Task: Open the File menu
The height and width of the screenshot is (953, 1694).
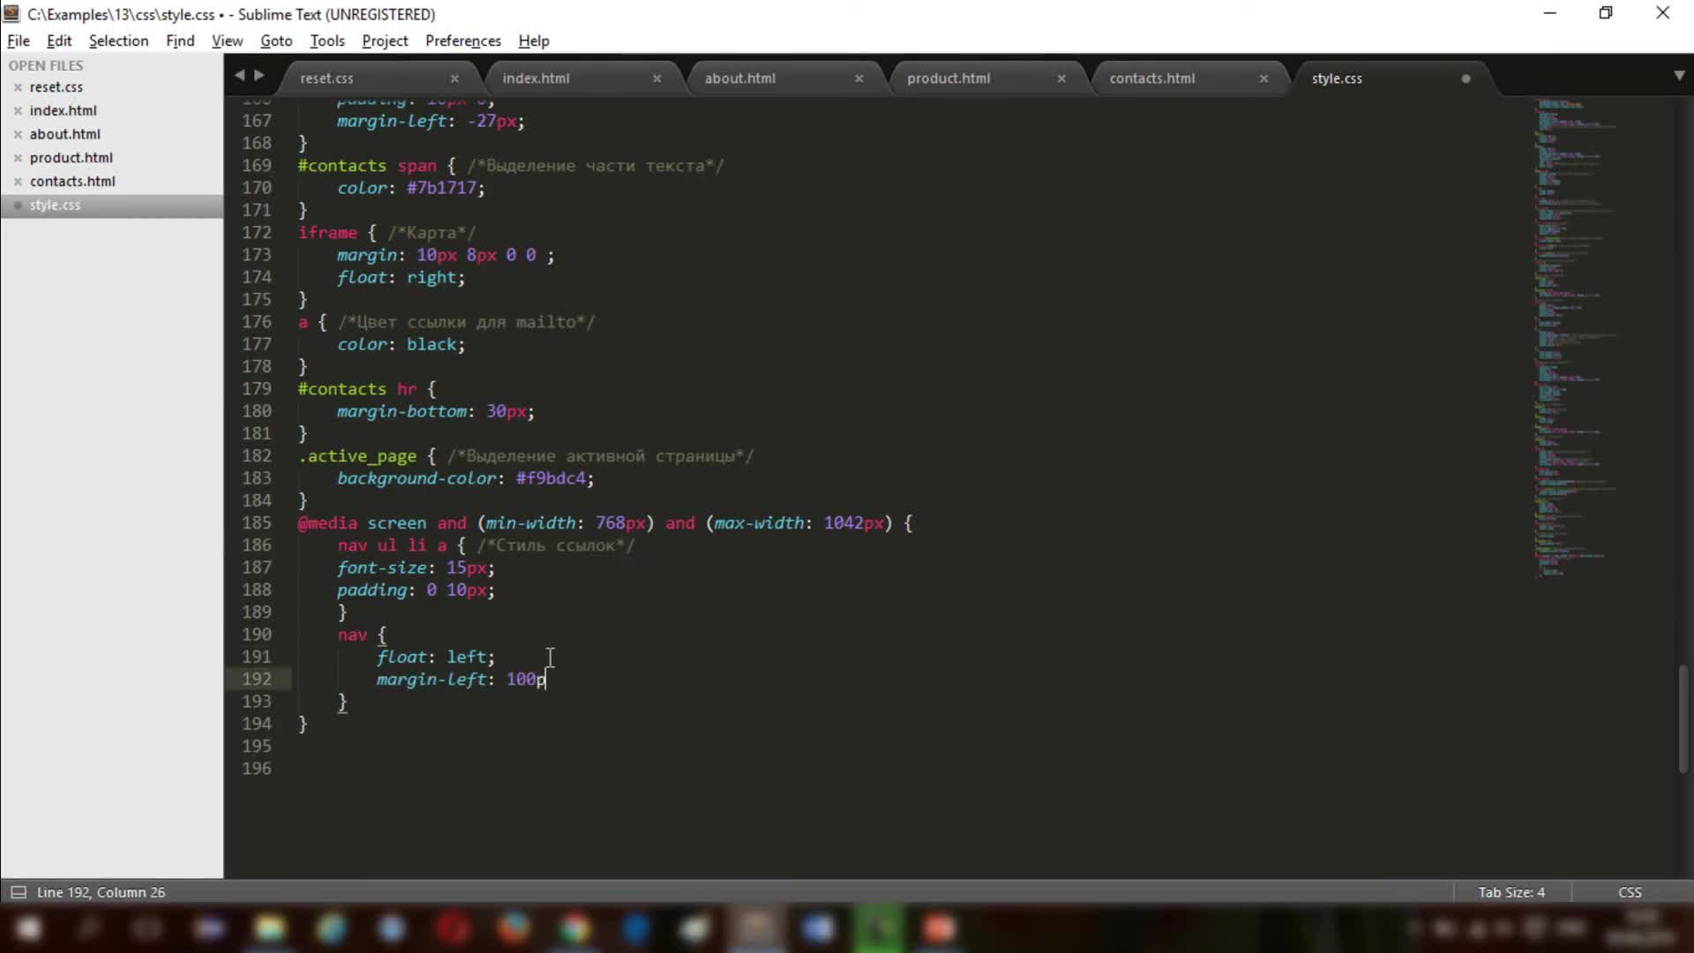Action: pyautogui.click(x=19, y=41)
